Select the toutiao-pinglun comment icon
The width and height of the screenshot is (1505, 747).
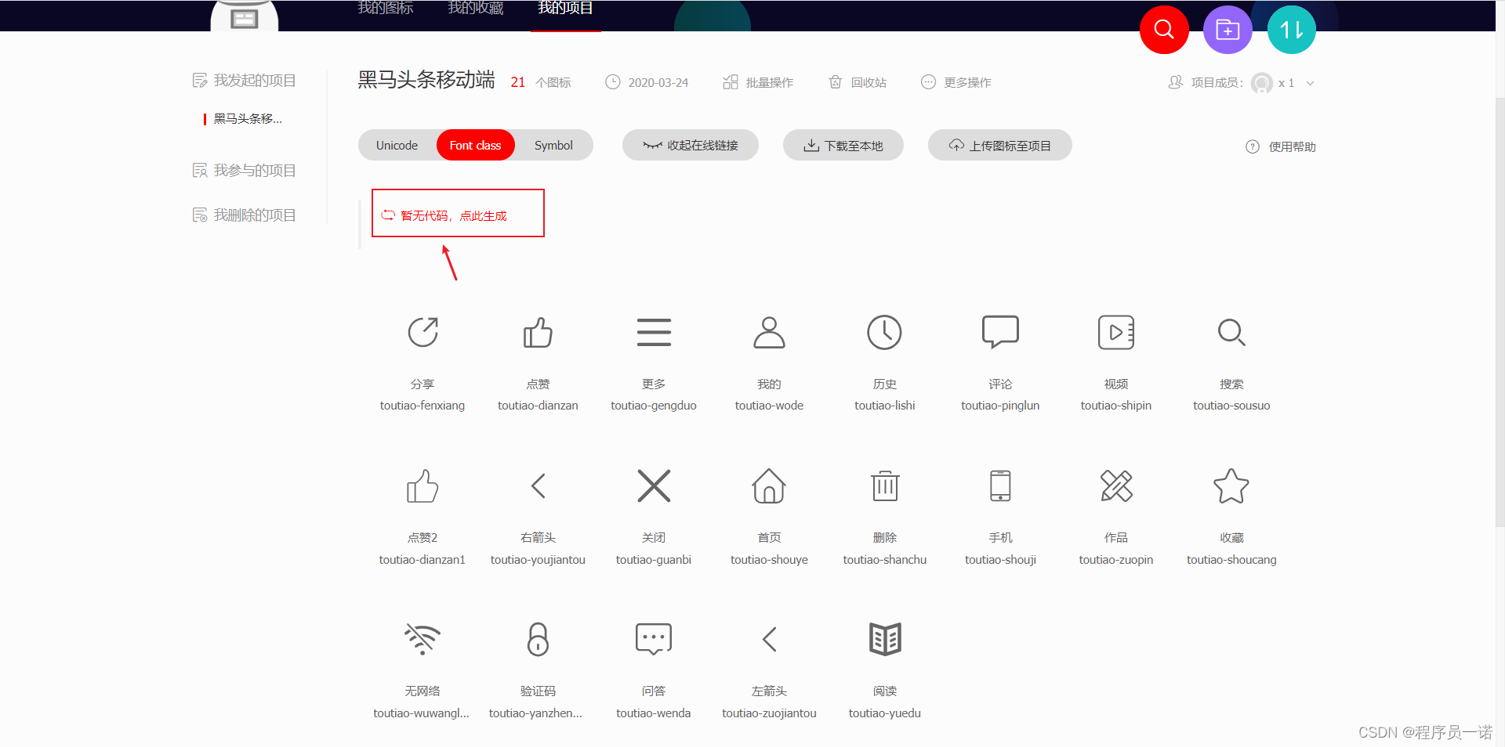click(x=1000, y=332)
